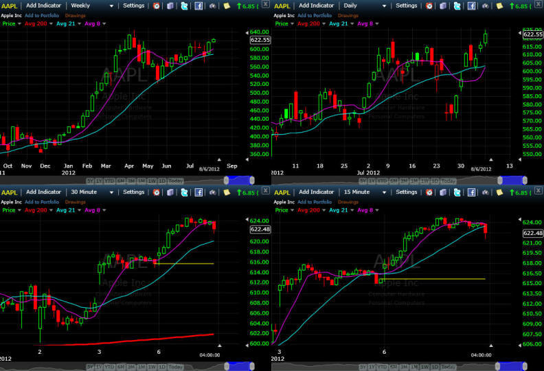Open Settings in the Weekly chart

coord(133,5)
